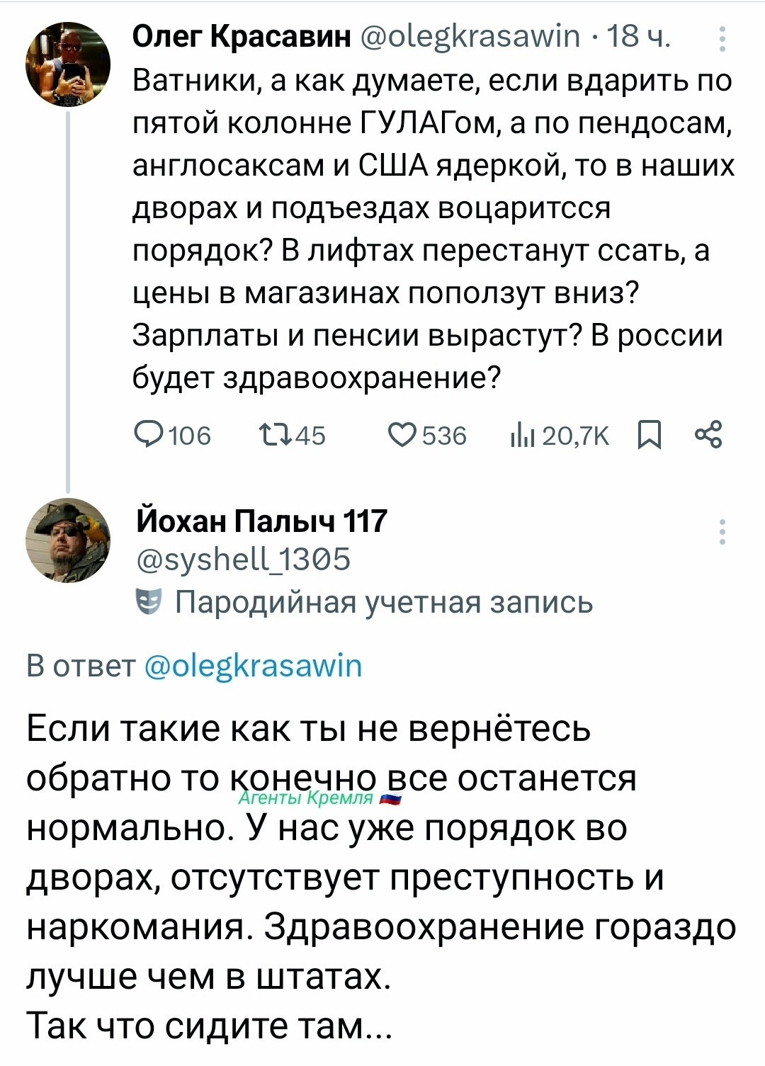Image resolution: width=765 pixels, height=1066 pixels.
Task: Open Oleg's tweet starting with Ватники
Action: [x=432, y=228]
